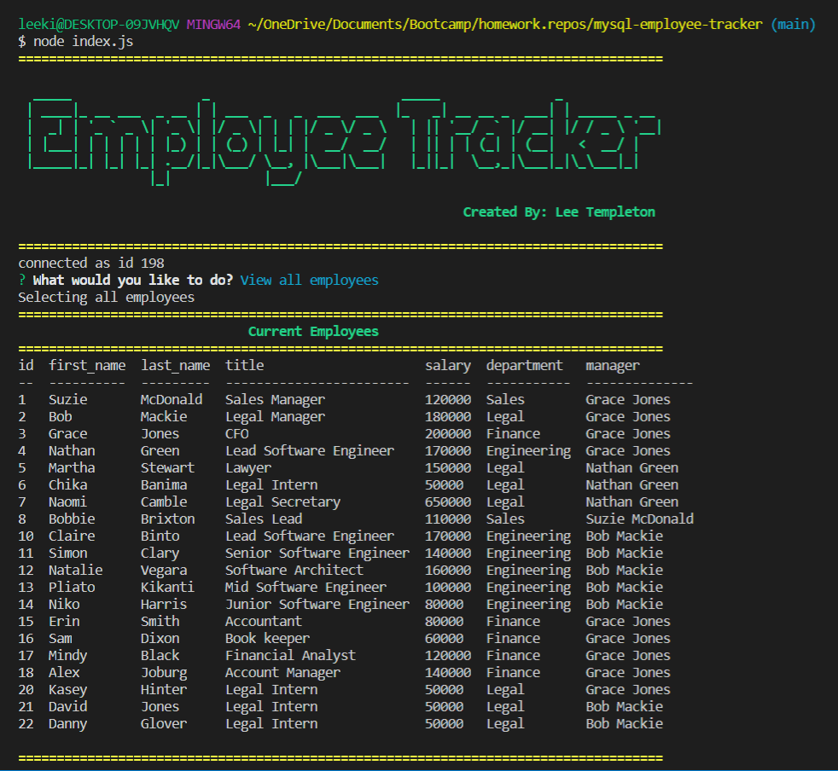Screen dimensions: 838x771
Task: Click the 'CFO' title cell
Action: 236,434
